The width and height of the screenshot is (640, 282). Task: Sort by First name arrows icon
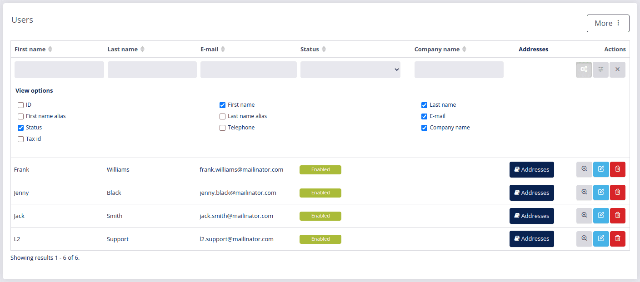50,49
